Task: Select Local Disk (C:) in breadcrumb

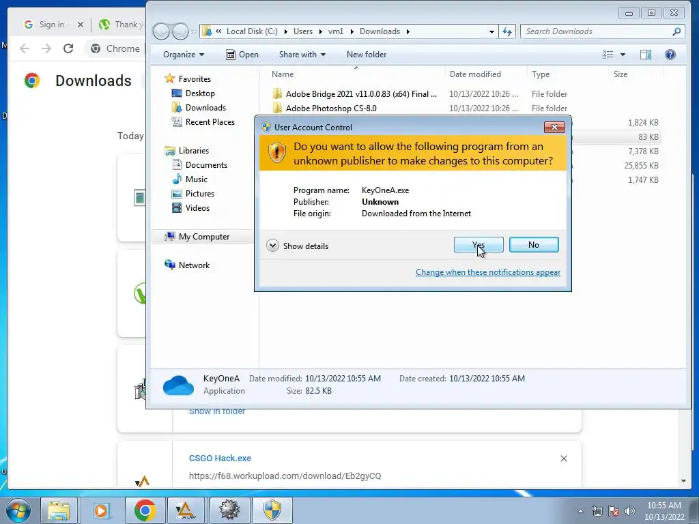Action: (252, 31)
